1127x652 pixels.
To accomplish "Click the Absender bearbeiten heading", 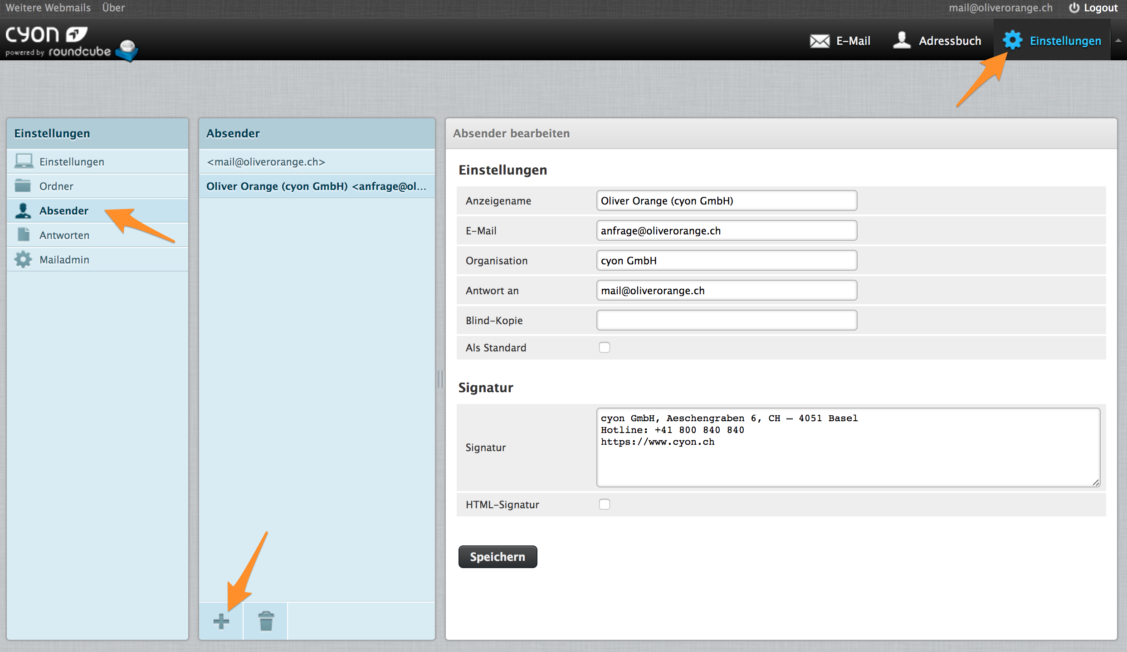I will pyautogui.click(x=511, y=133).
